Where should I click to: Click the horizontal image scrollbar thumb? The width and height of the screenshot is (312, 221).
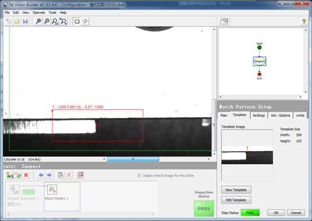[133, 159]
